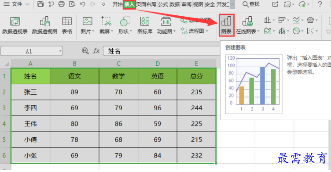Select column B header
The height and width of the screenshot is (172, 331).
(74, 64)
